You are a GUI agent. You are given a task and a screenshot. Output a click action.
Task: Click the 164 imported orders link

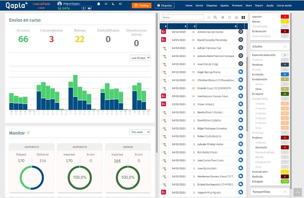click(117, 161)
